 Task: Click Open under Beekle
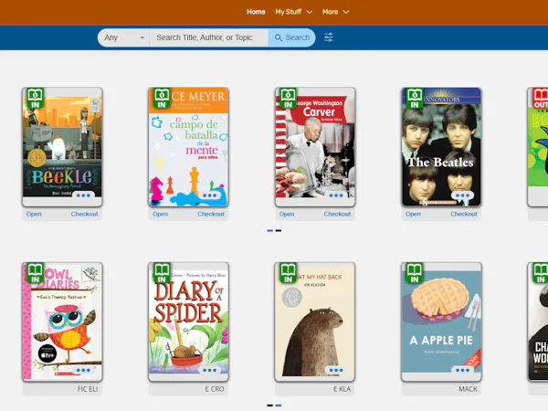34,214
